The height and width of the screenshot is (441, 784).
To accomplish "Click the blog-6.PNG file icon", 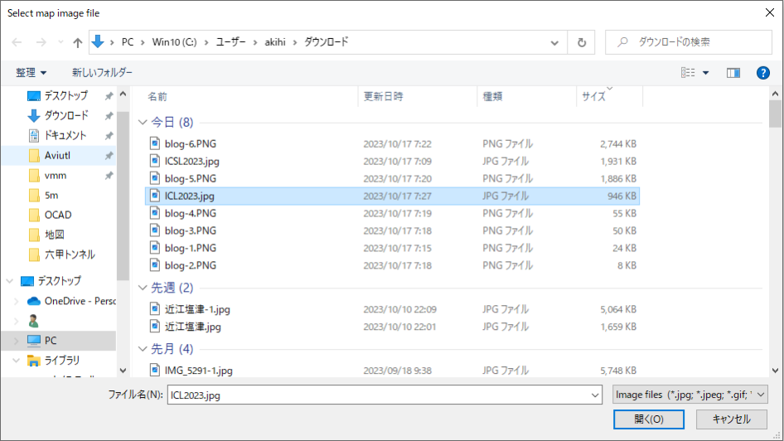I will pyautogui.click(x=154, y=143).
